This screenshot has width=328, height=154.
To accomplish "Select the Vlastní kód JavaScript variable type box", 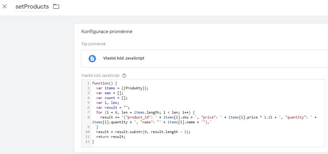I will click(204, 58).
